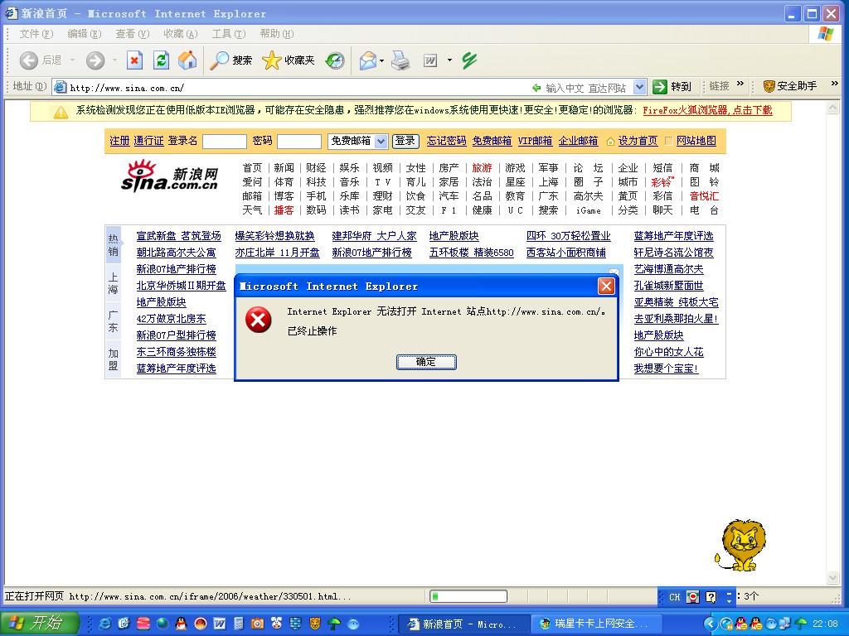Click the page loading progress bar
This screenshot has height=636, width=849.
(468, 596)
